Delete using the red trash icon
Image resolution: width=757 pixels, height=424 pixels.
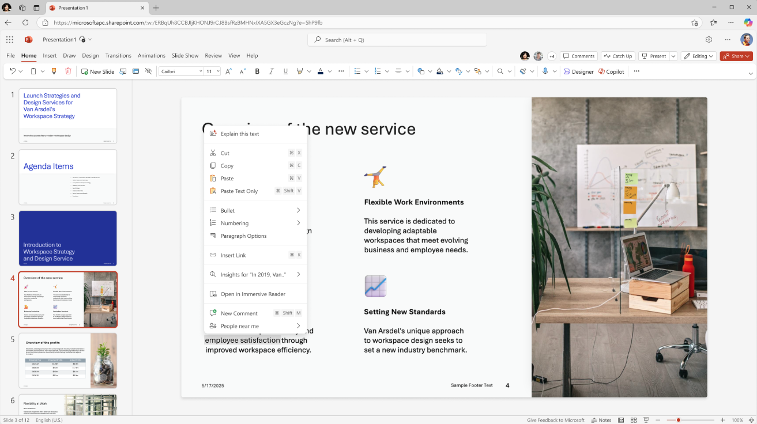[68, 71]
